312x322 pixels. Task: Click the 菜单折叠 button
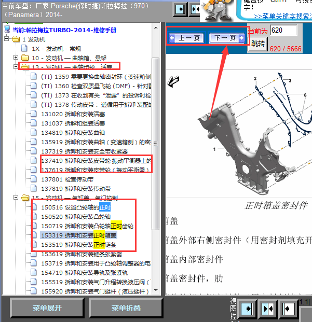point(126,307)
